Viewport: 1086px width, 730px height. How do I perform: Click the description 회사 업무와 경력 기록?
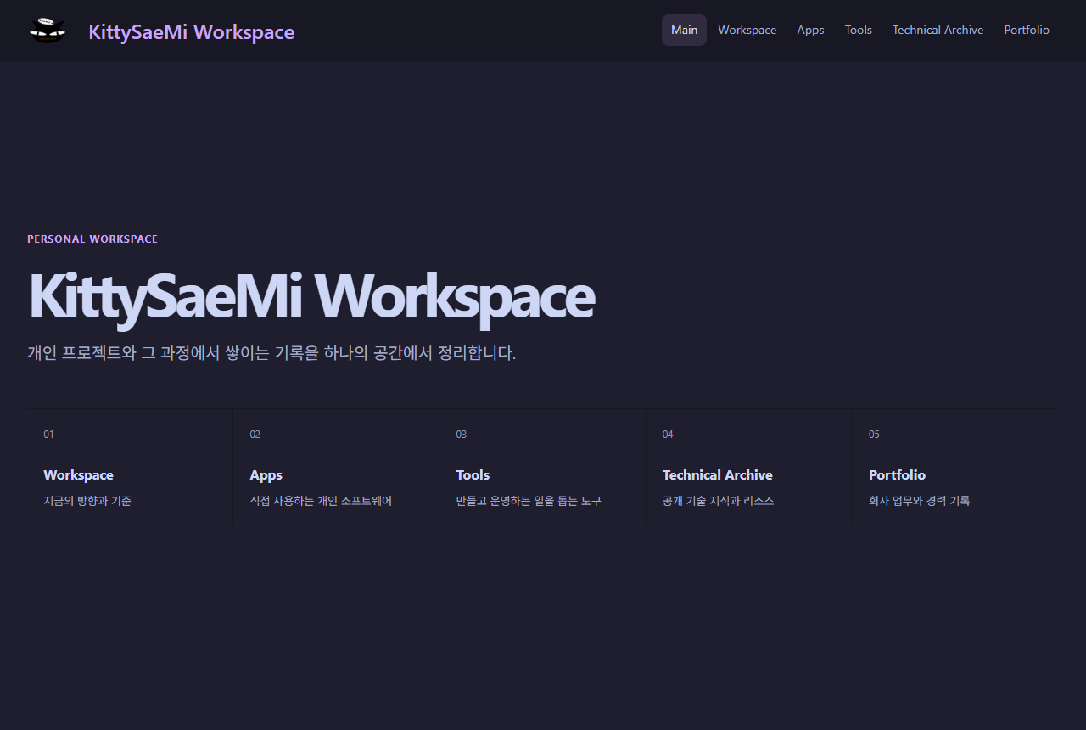tap(919, 501)
